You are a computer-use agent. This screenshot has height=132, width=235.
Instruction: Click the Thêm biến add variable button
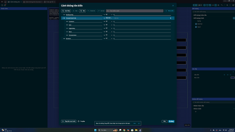[169, 11]
